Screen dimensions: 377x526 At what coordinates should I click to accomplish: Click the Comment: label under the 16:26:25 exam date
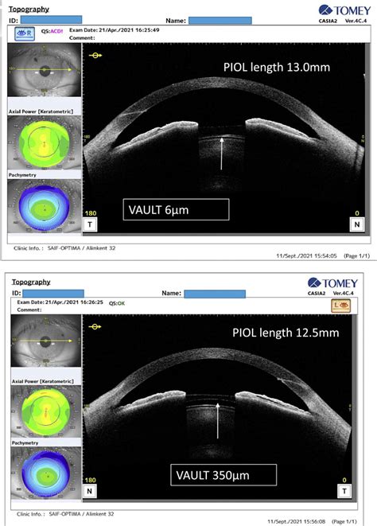click(29, 310)
